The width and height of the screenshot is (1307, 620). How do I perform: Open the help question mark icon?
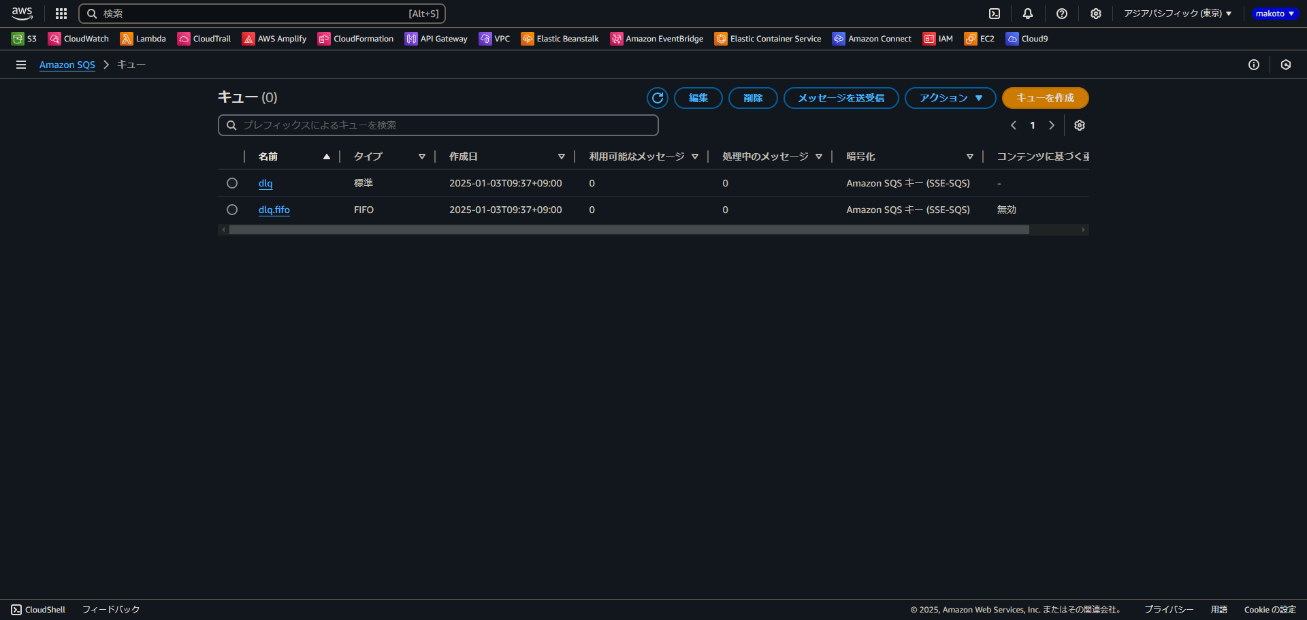(x=1062, y=14)
